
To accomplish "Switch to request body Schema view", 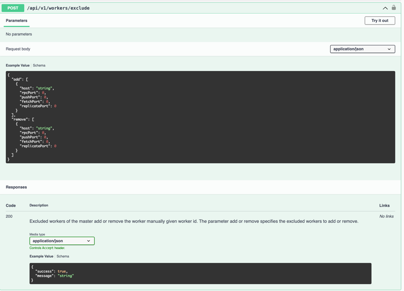I will pos(39,66).
